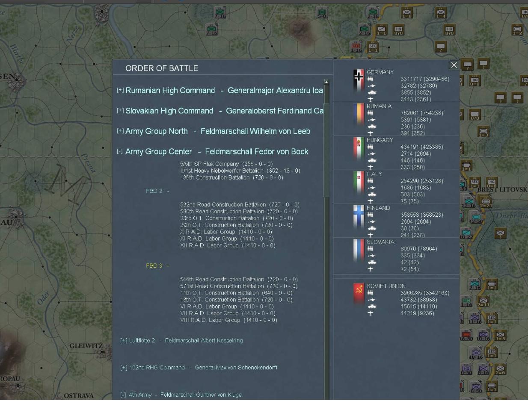Select the 5/5th SP Flak Company row

(226, 164)
